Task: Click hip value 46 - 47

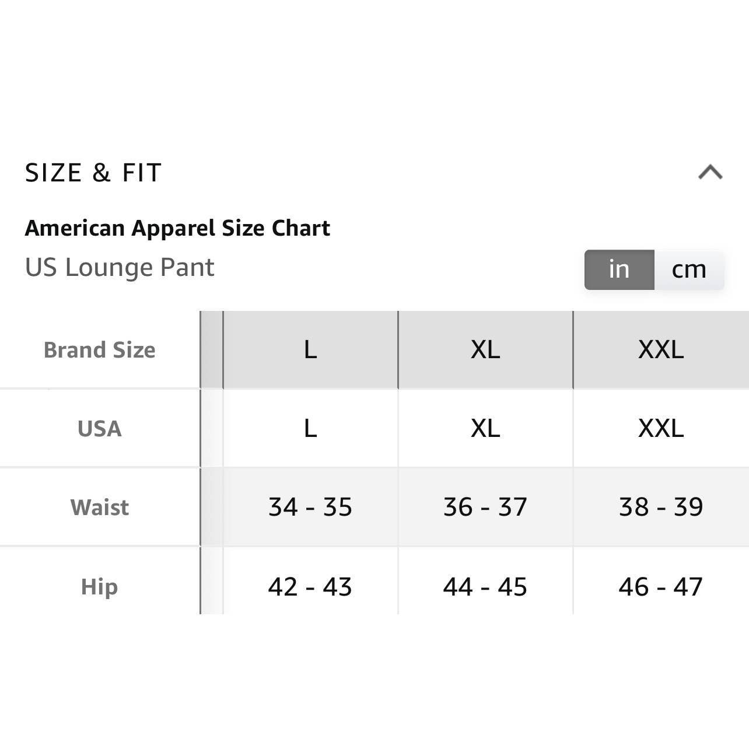Action: click(x=661, y=587)
